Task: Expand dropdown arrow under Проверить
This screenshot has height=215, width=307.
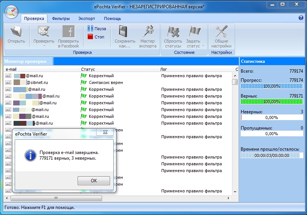Action: pos(44,46)
